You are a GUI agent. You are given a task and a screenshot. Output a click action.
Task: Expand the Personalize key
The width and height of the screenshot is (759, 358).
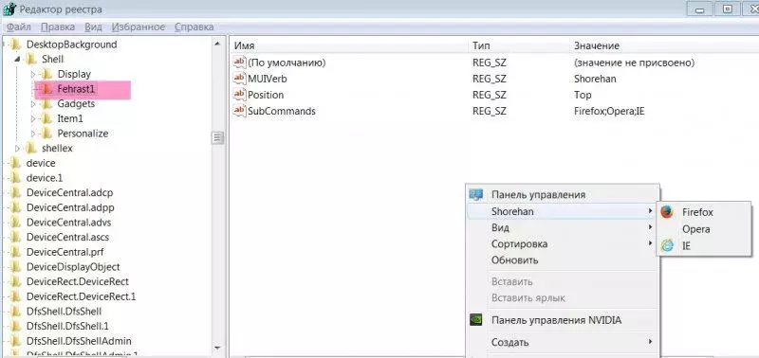tap(33, 134)
